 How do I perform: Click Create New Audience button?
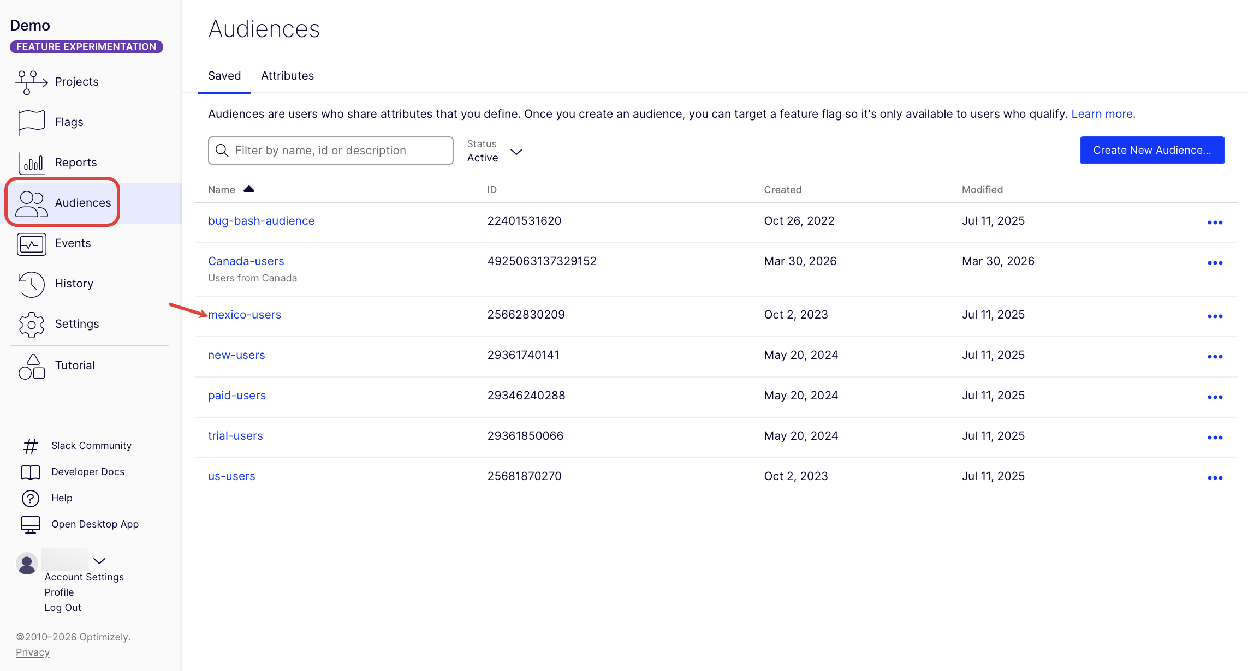[1152, 150]
